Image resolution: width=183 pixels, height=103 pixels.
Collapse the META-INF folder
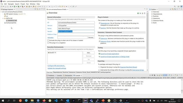pyautogui.click(x=3, y=18)
